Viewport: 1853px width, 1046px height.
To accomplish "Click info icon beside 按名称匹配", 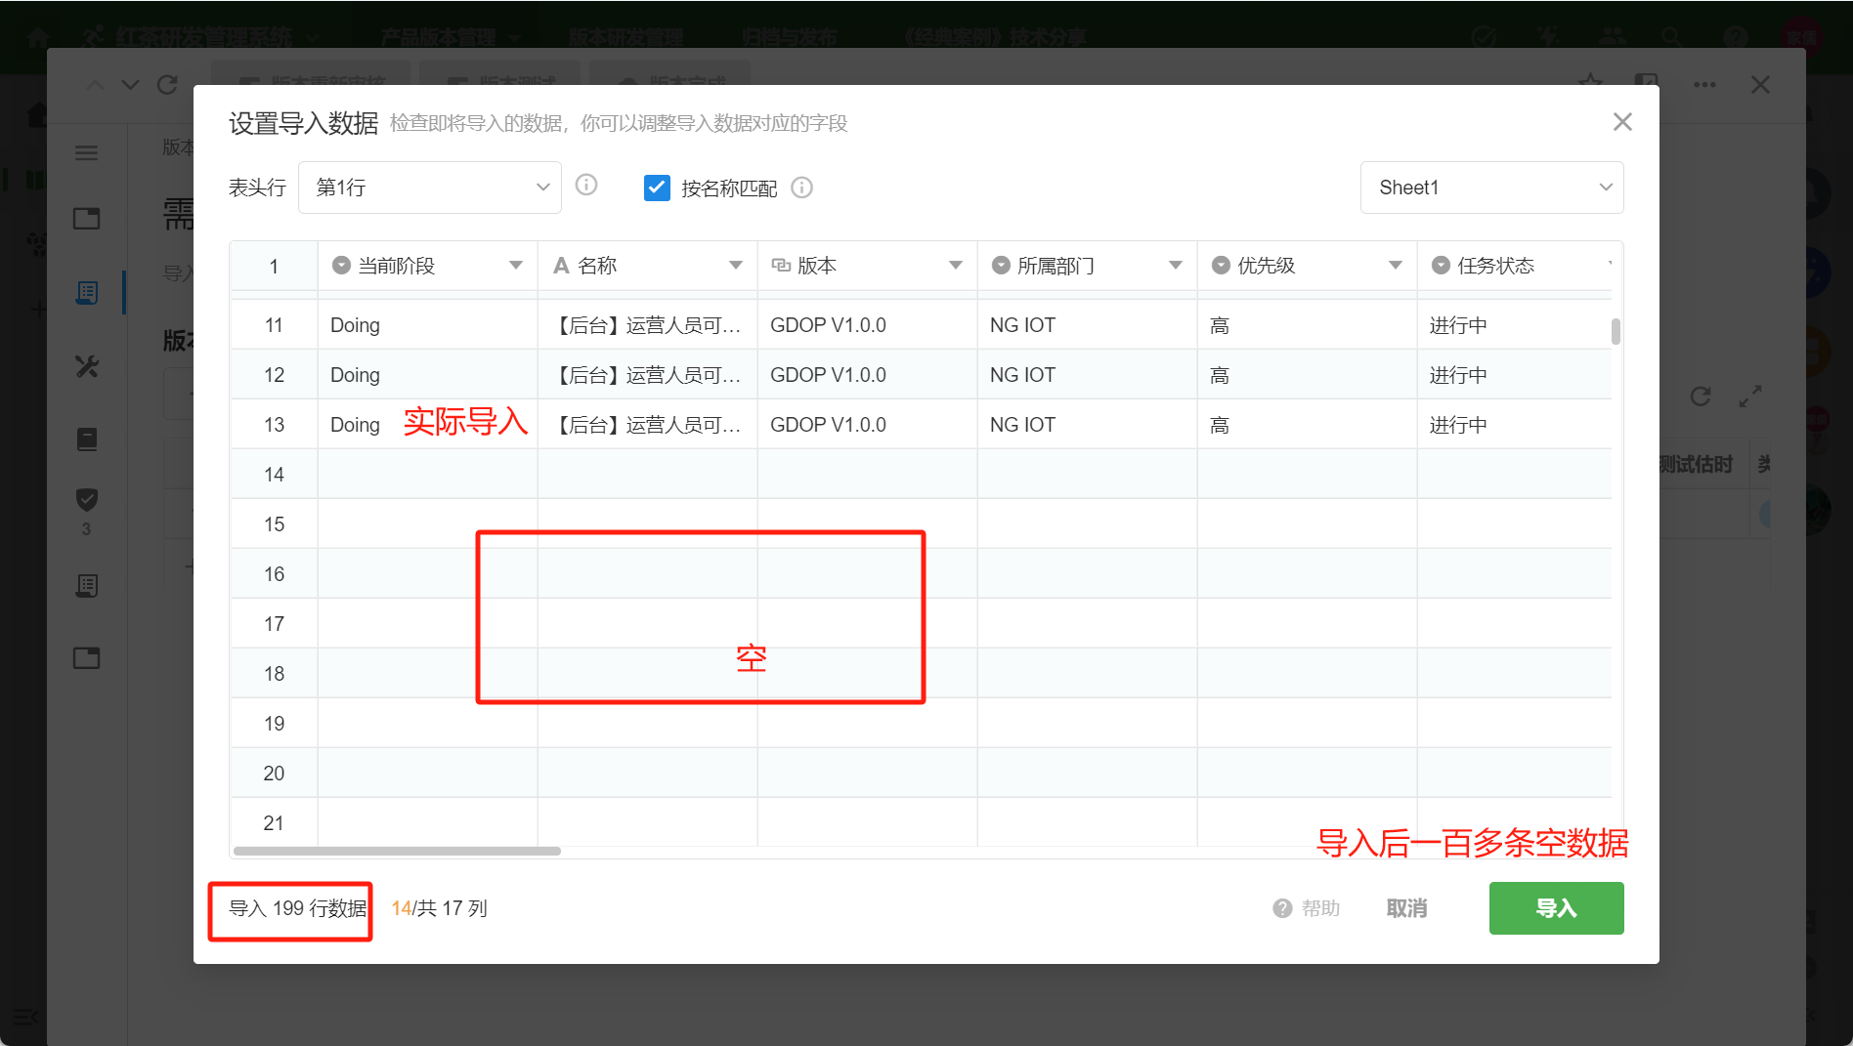I will [x=801, y=188].
